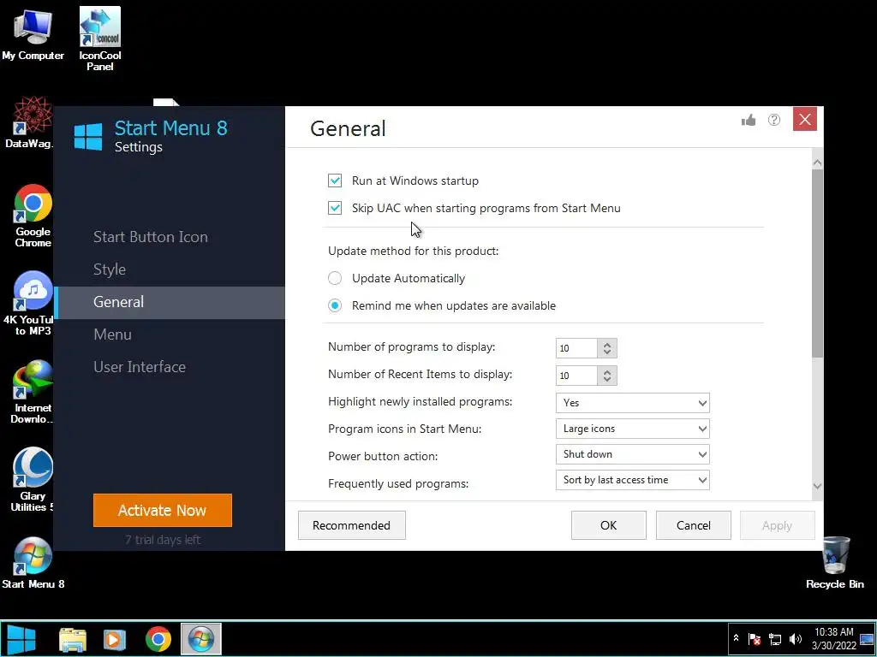Open the Power button action dropdown

(x=633, y=454)
